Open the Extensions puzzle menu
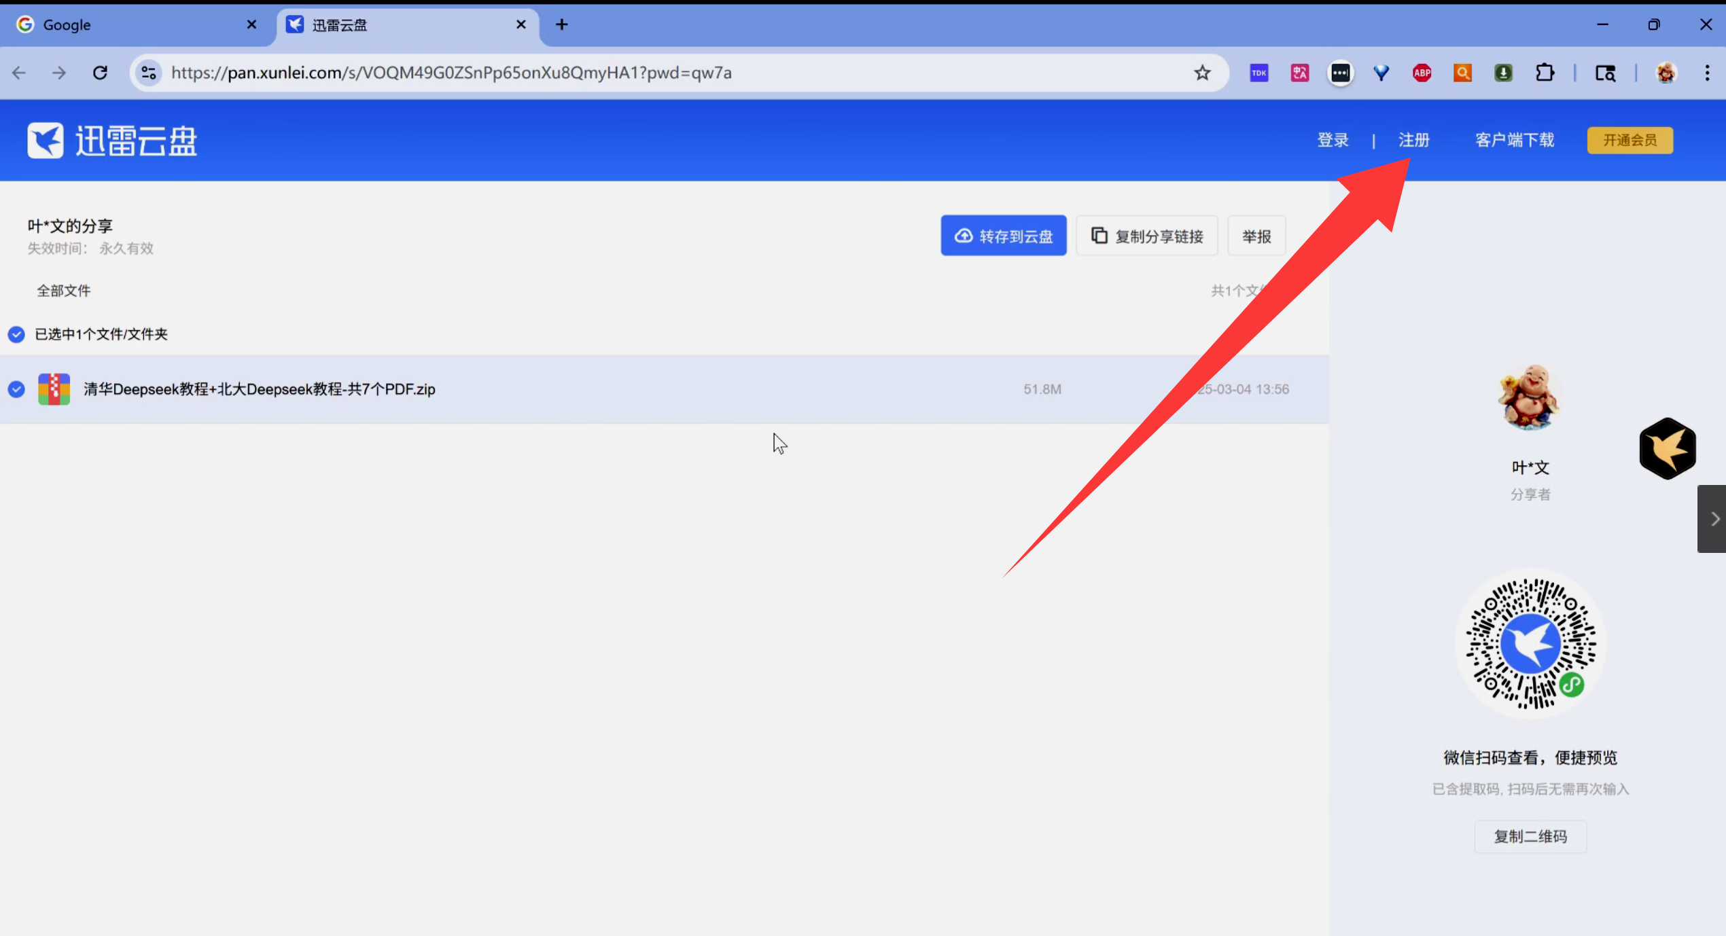Screen dimensions: 1726x936 (1545, 73)
